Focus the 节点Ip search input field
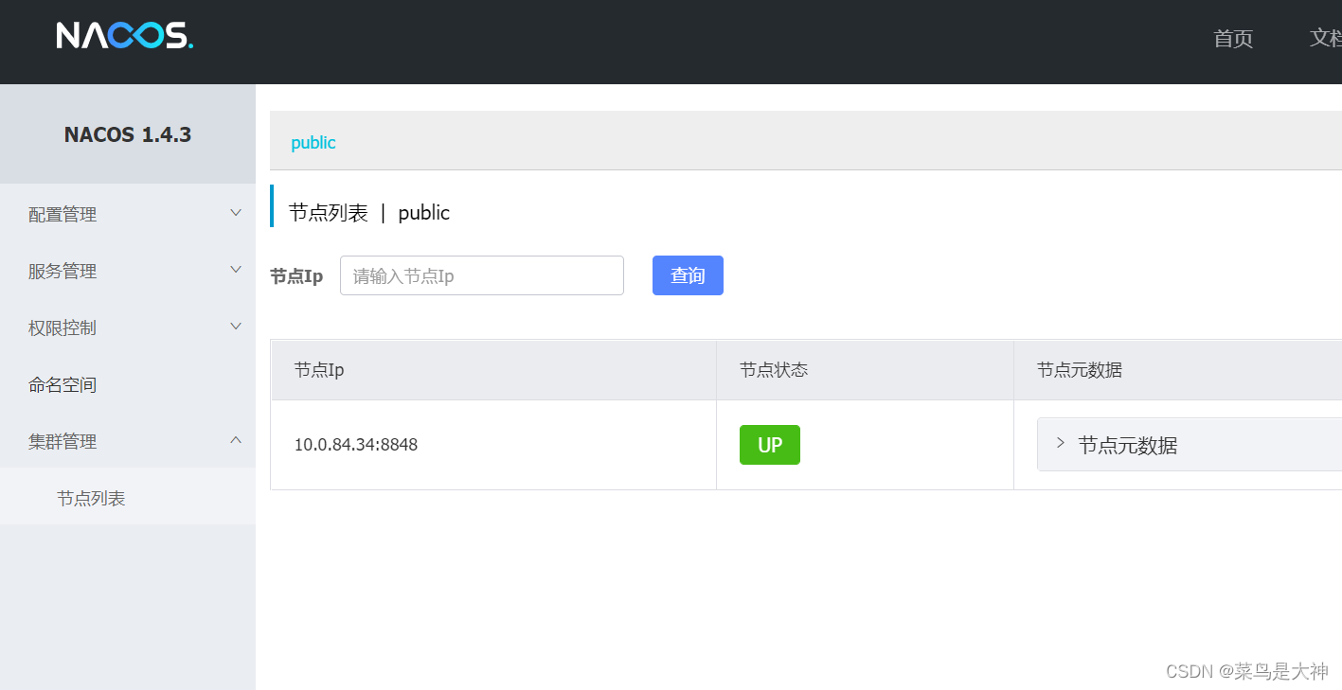1342x690 pixels. tap(482, 275)
